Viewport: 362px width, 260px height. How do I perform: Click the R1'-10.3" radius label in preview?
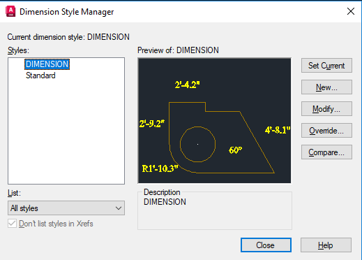tap(160, 168)
